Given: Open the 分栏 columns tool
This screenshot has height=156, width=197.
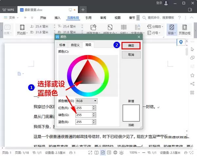Looking at the screenshot, I should [124, 29].
